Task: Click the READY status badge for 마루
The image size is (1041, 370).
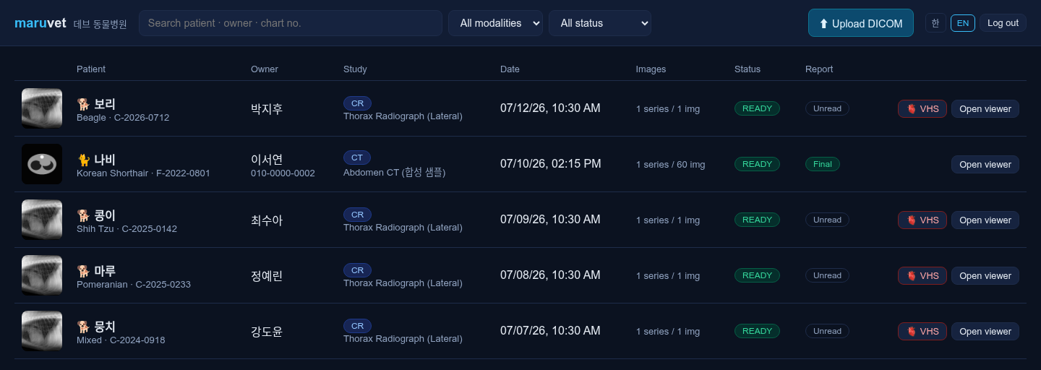Action: click(757, 275)
